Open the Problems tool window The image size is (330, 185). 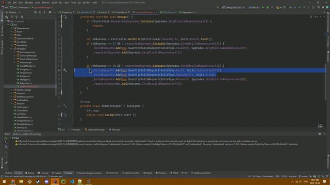[x=161, y=173]
